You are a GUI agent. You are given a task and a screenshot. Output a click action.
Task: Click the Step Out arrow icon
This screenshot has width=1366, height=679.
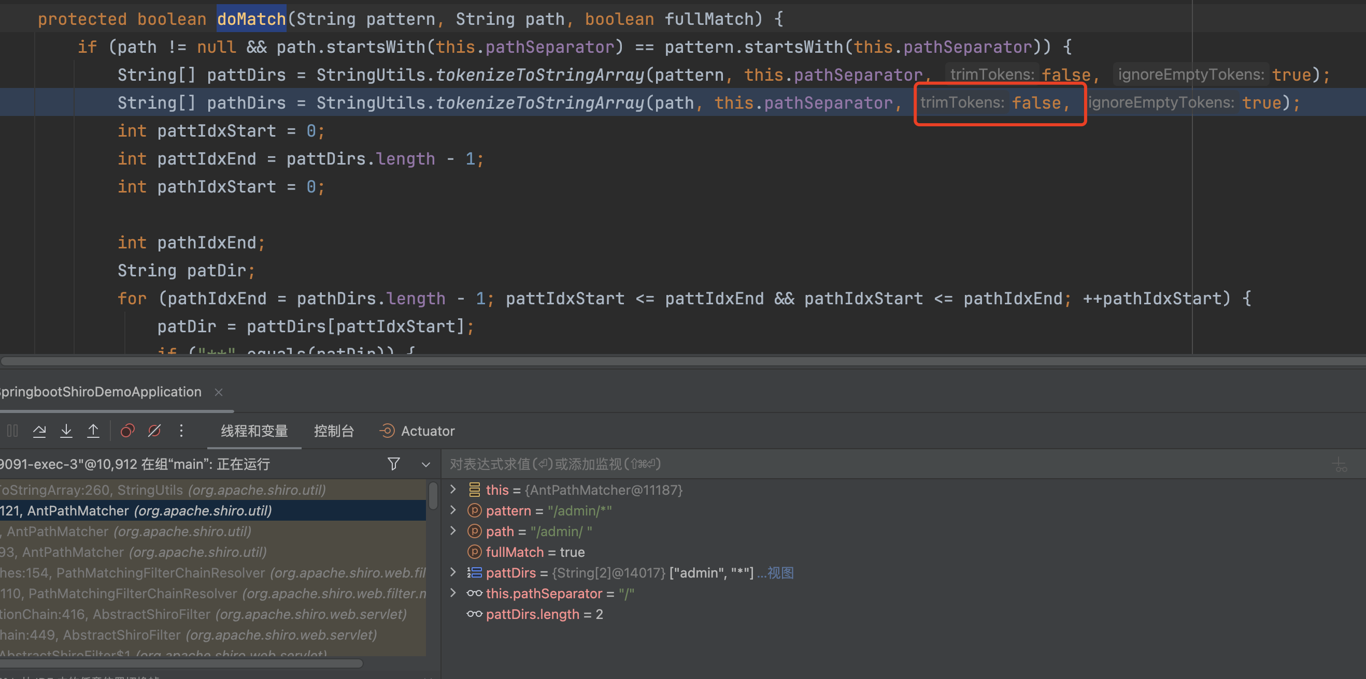(x=93, y=431)
